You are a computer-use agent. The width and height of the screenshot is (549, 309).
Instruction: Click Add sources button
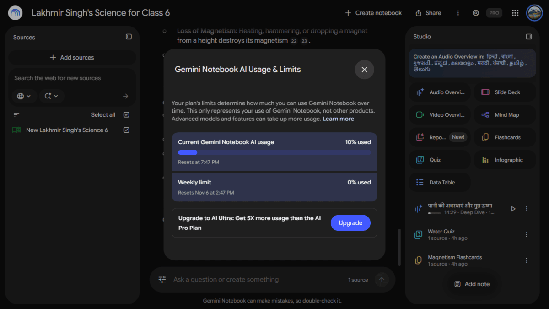pos(72,57)
